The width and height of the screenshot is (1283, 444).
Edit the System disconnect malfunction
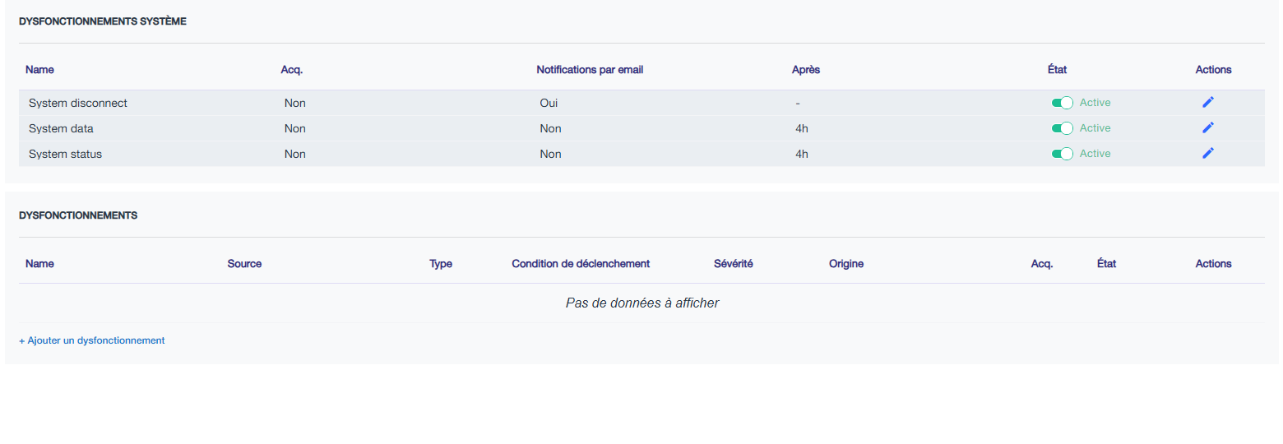tap(1207, 102)
